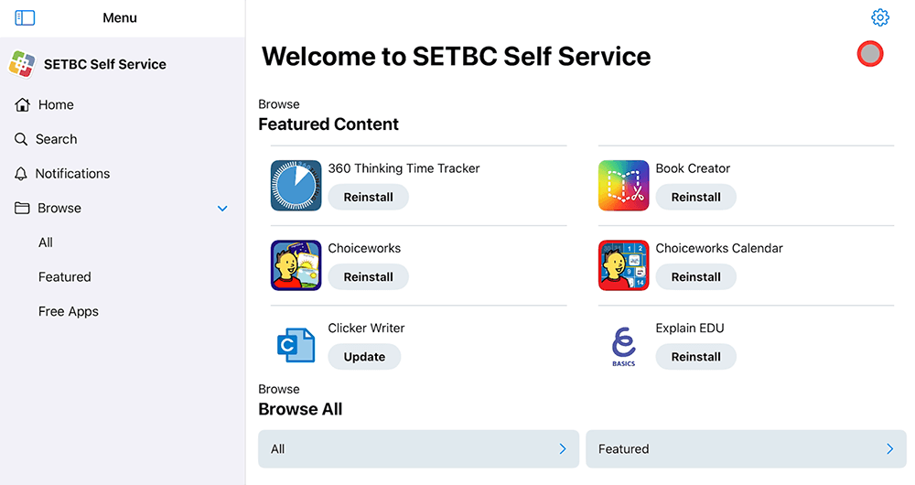Open the Explain EDU app icon

point(623,345)
